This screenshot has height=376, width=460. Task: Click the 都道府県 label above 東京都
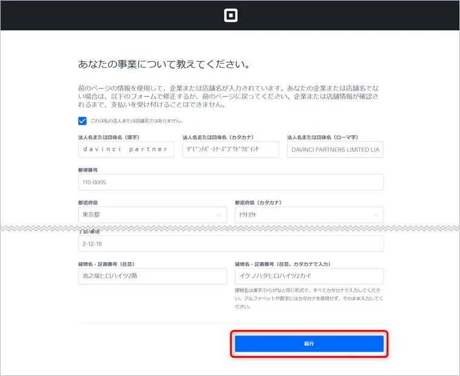(89, 203)
